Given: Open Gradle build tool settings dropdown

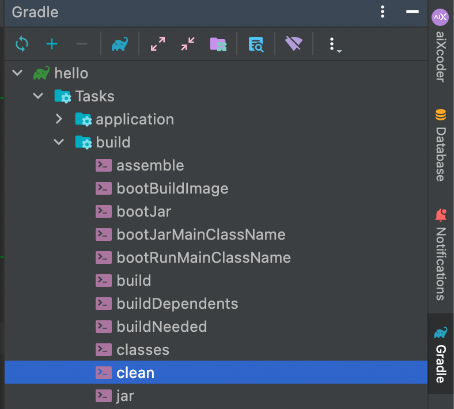Looking at the screenshot, I should tap(335, 45).
